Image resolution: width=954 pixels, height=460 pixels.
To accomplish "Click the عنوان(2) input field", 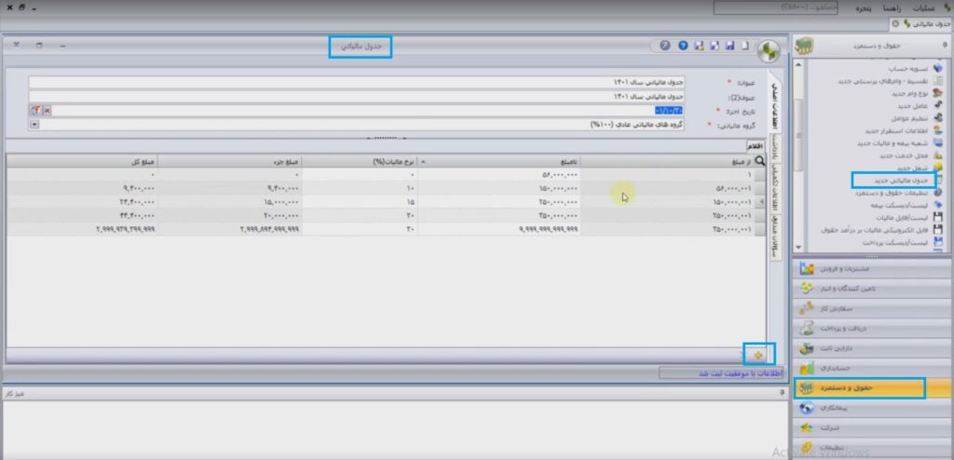I will tap(357, 96).
